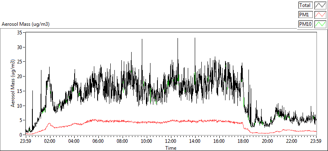This screenshot has height=151, width=328.
Task: Click the 10 y-axis tick label
Action: pos(20,106)
